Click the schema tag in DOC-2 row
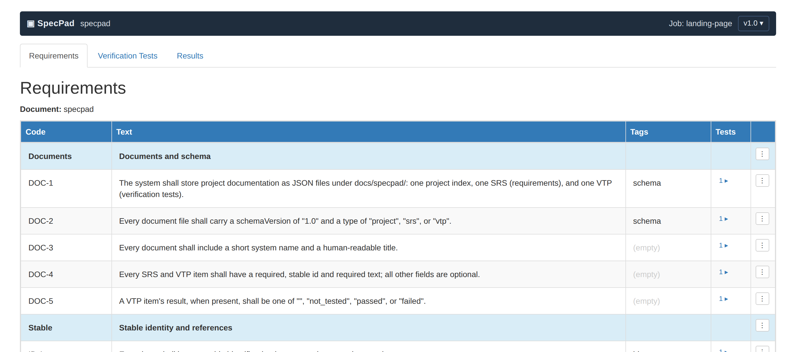The height and width of the screenshot is (352, 796). tap(647, 221)
